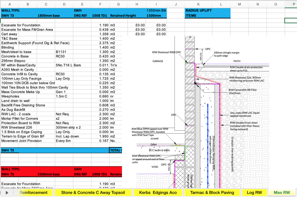Select the '5No.T16 L Bars' cell
This screenshot has width=297, height=197.
tap(68, 65)
